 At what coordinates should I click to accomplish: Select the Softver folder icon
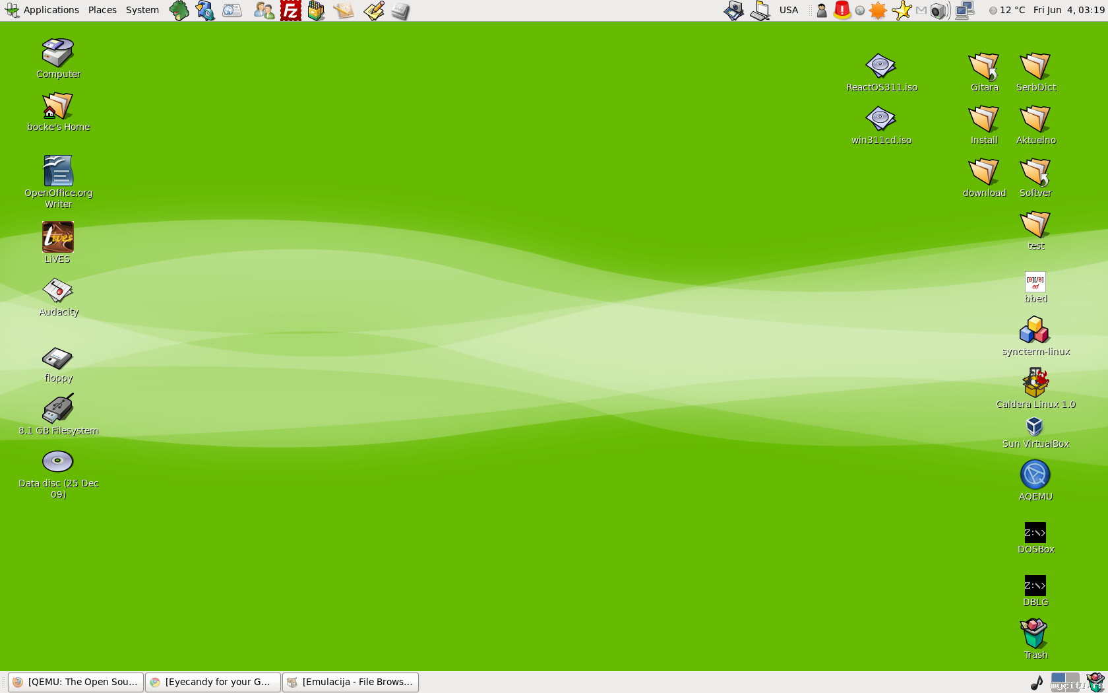click(x=1035, y=178)
